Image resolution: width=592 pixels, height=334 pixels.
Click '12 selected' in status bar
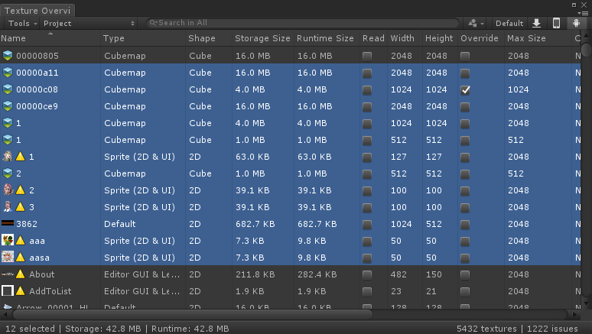tap(30, 329)
